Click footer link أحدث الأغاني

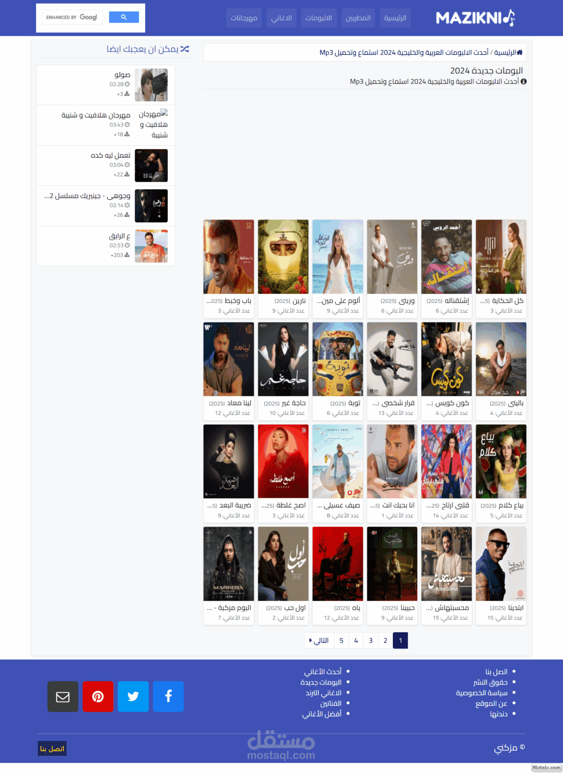[x=323, y=672]
